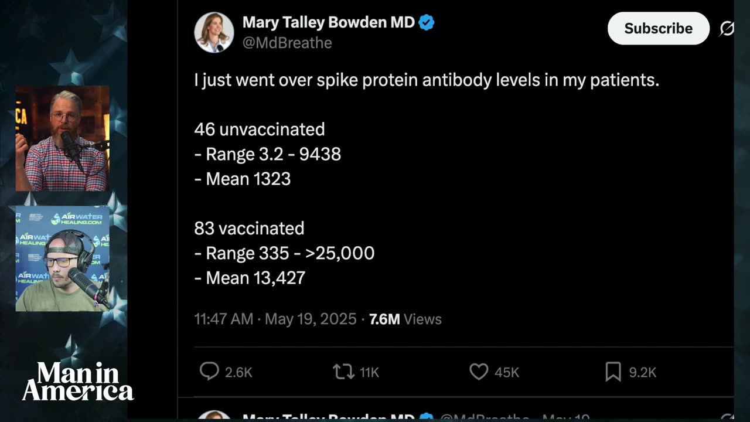View the 7.6M Views analytics
Viewport: 750px width, 422px height.
(x=405, y=319)
